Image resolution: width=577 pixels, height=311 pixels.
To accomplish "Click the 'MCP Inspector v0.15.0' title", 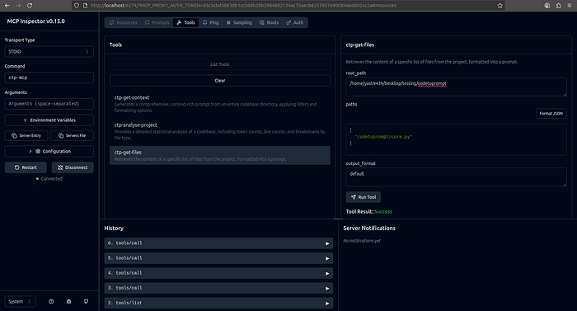I will (35, 21).
